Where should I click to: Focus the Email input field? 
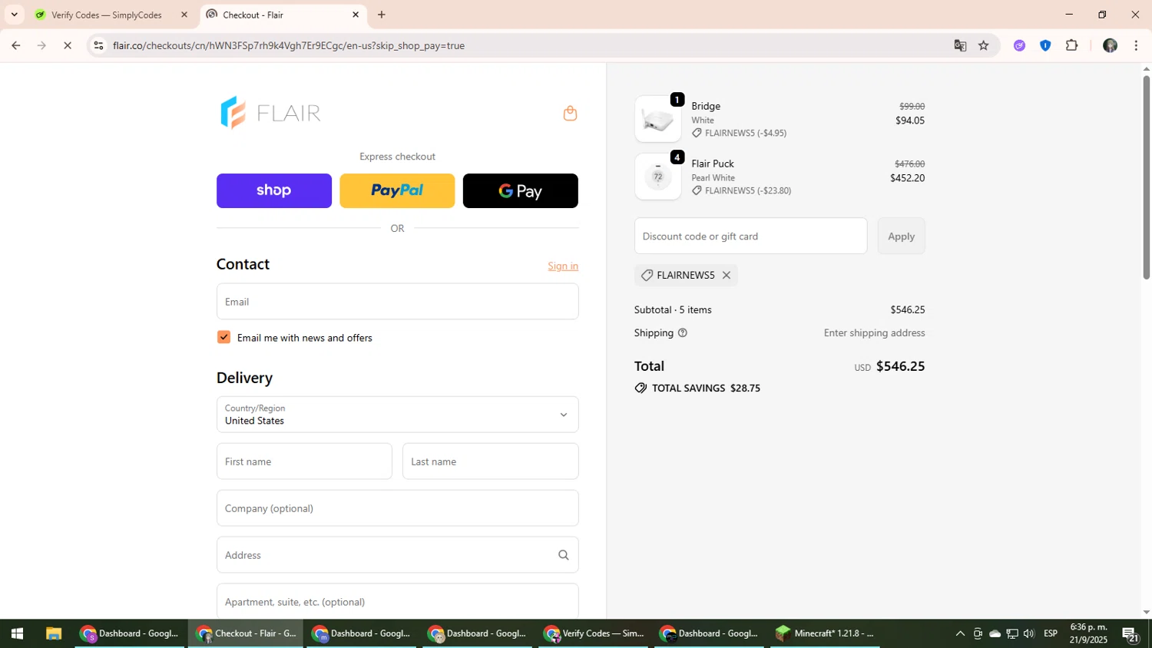(397, 302)
